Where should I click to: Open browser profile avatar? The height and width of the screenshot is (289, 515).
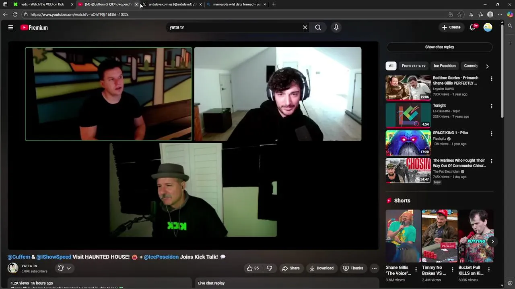490,14
